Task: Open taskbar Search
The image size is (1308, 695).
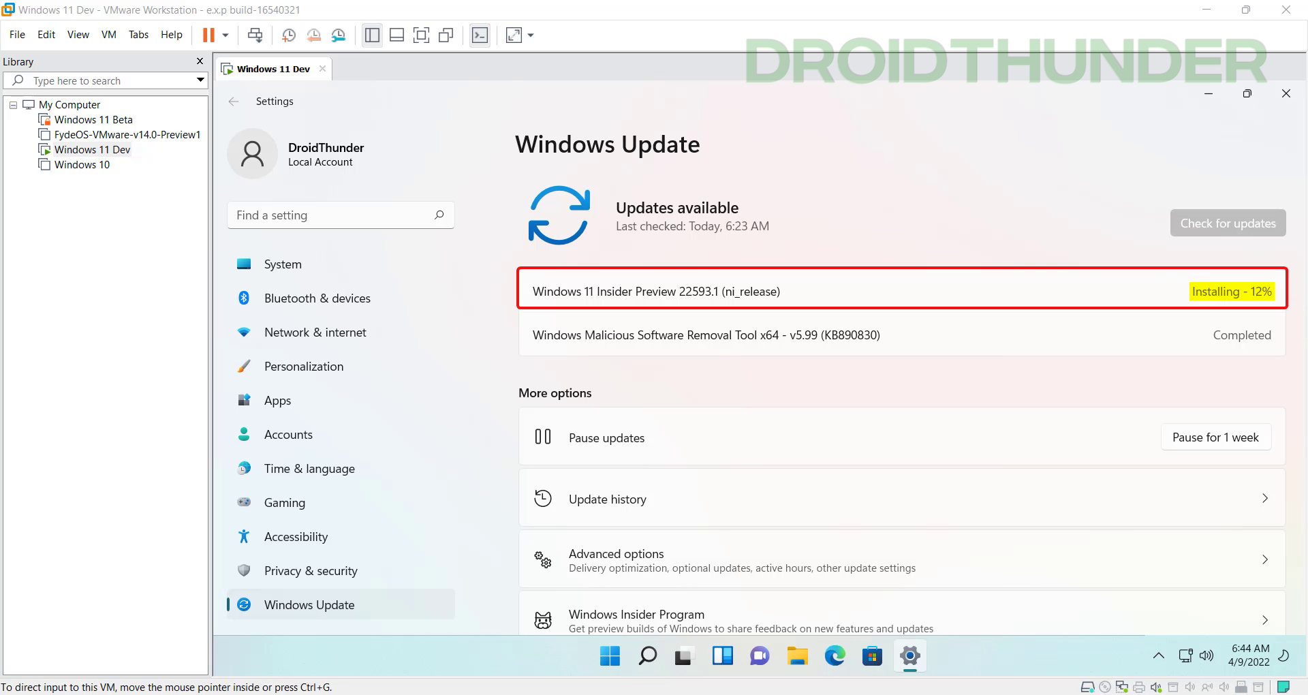Action: click(x=647, y=656)
